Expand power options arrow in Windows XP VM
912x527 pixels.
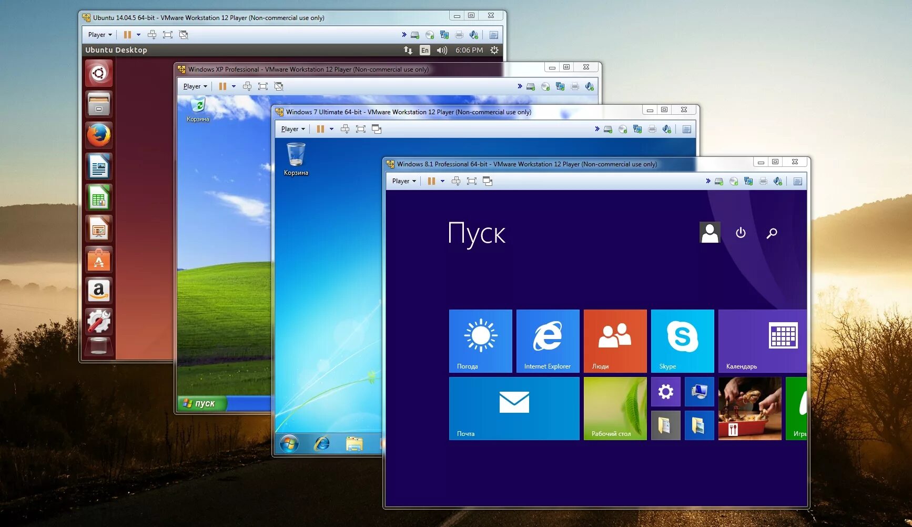[234, 86]
